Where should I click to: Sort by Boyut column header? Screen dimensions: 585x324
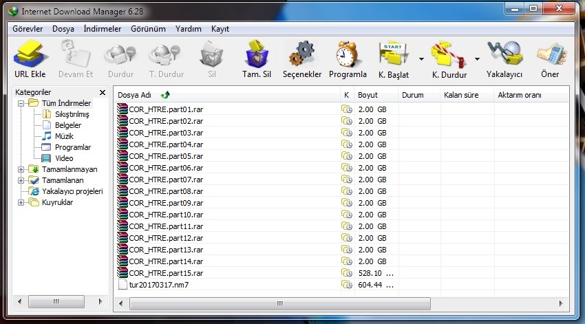click(x=376, y=95)
